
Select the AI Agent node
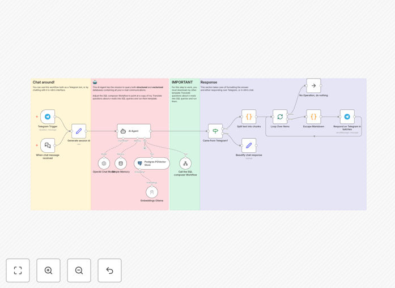tap(134, 131)
